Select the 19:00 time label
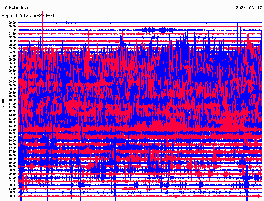This screenshot has width=264, height=201. point(12,163)
